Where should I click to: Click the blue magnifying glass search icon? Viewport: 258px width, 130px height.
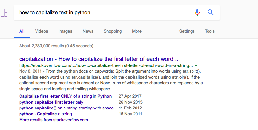[x=210, y=12]
